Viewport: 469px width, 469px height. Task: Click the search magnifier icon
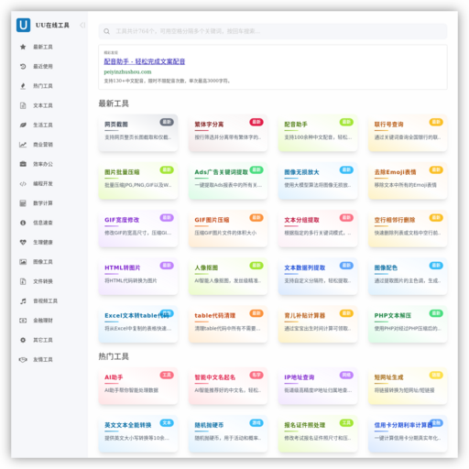point(106,31)
